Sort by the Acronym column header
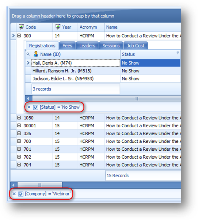The height and width of the screenshot is (220, 198). (x=91, y=27)
